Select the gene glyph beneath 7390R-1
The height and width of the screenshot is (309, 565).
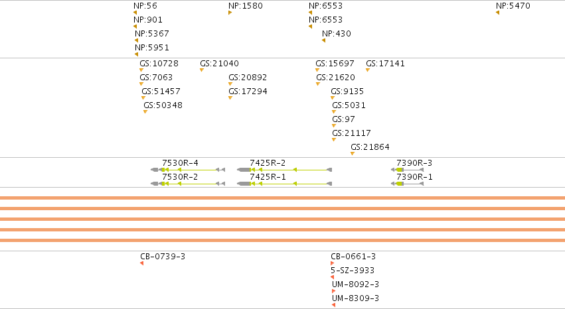pyautogui.click(x=407, y=184)
